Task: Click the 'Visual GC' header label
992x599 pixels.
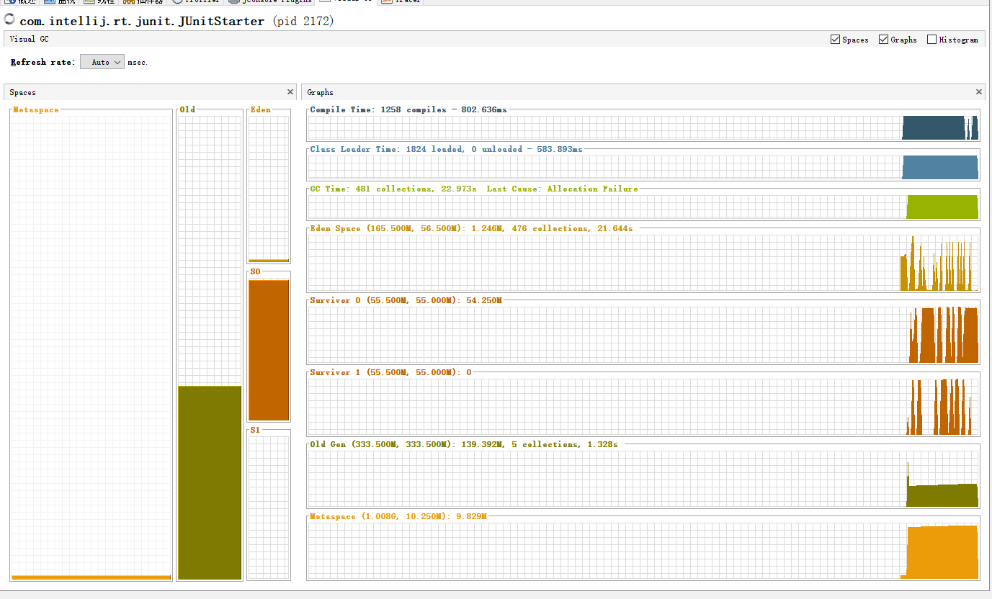Action: (30, 39)
